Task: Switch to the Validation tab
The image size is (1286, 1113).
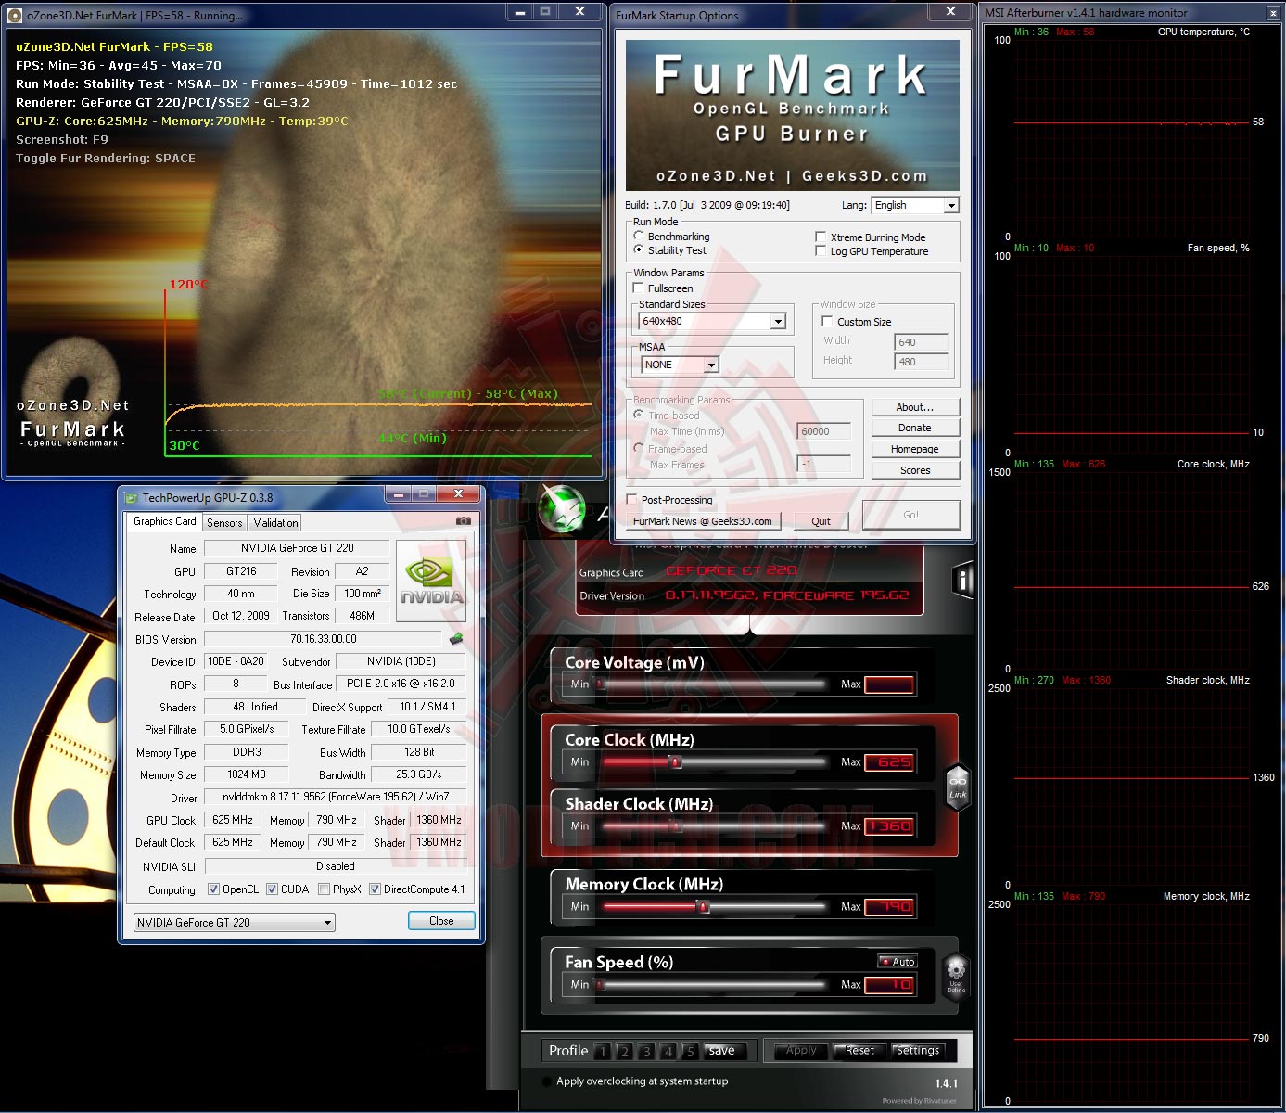Action: 275,523
